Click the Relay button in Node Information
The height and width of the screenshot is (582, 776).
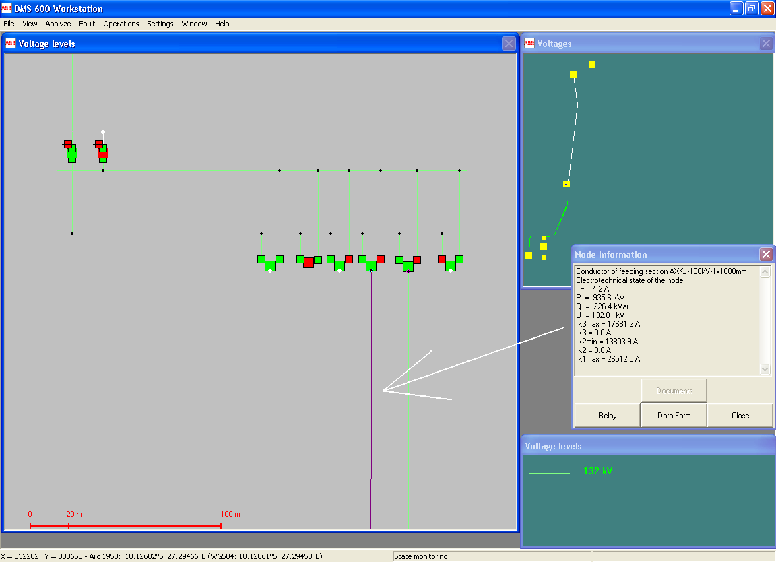click(607, 415)
